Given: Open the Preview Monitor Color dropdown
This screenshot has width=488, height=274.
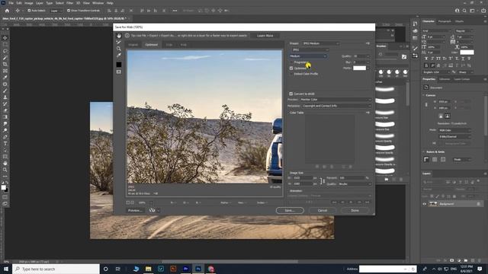Looking at the screenshot, I should coord(335,100).
